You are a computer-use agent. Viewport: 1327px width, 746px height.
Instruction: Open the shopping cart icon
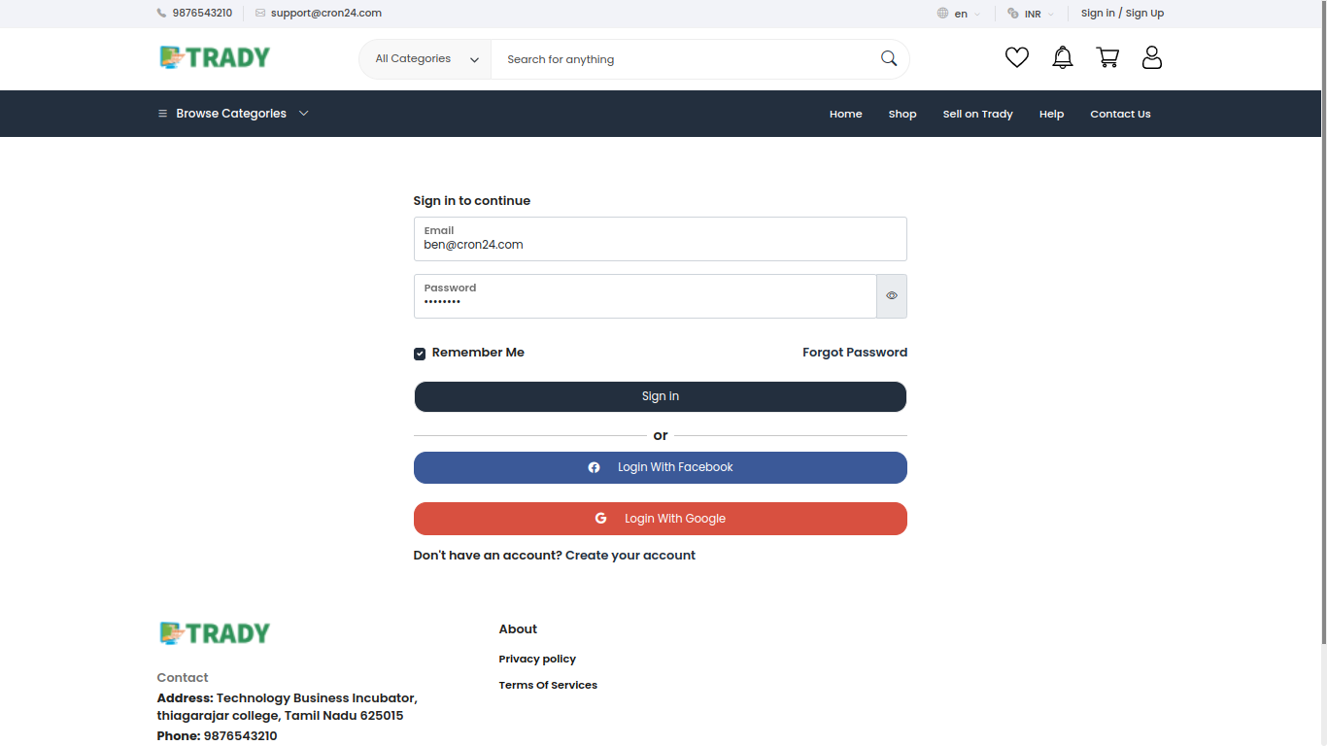pos(1107,57)
